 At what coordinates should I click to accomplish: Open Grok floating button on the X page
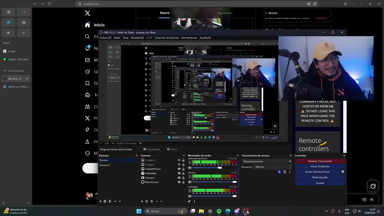point(373,186)
